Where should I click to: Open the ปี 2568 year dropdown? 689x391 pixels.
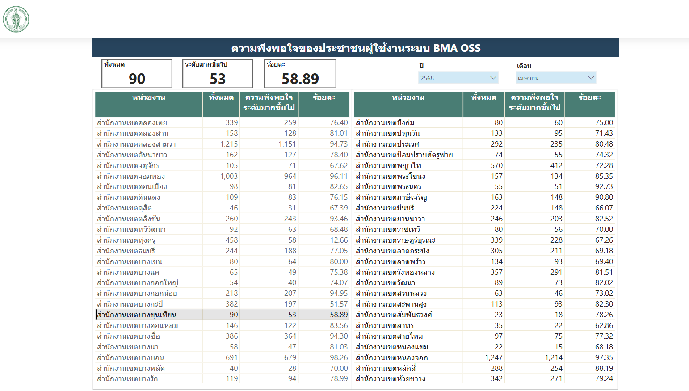pos(458,78)
